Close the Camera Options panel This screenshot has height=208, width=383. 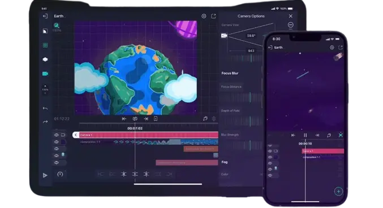pos(290,16)
